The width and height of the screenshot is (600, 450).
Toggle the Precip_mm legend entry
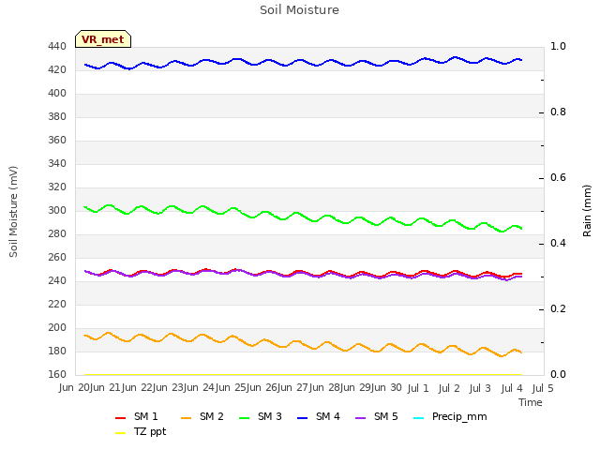click(x=450, y=416)
